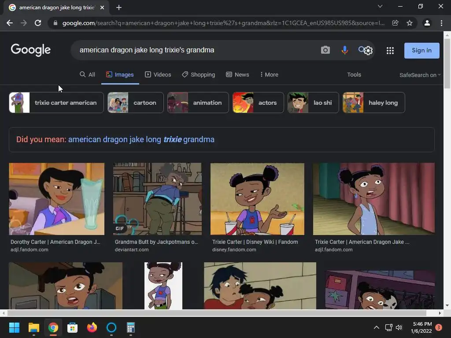Open Calculator from the taskbar
451x338 pixels.
click(x=130, y=327)
